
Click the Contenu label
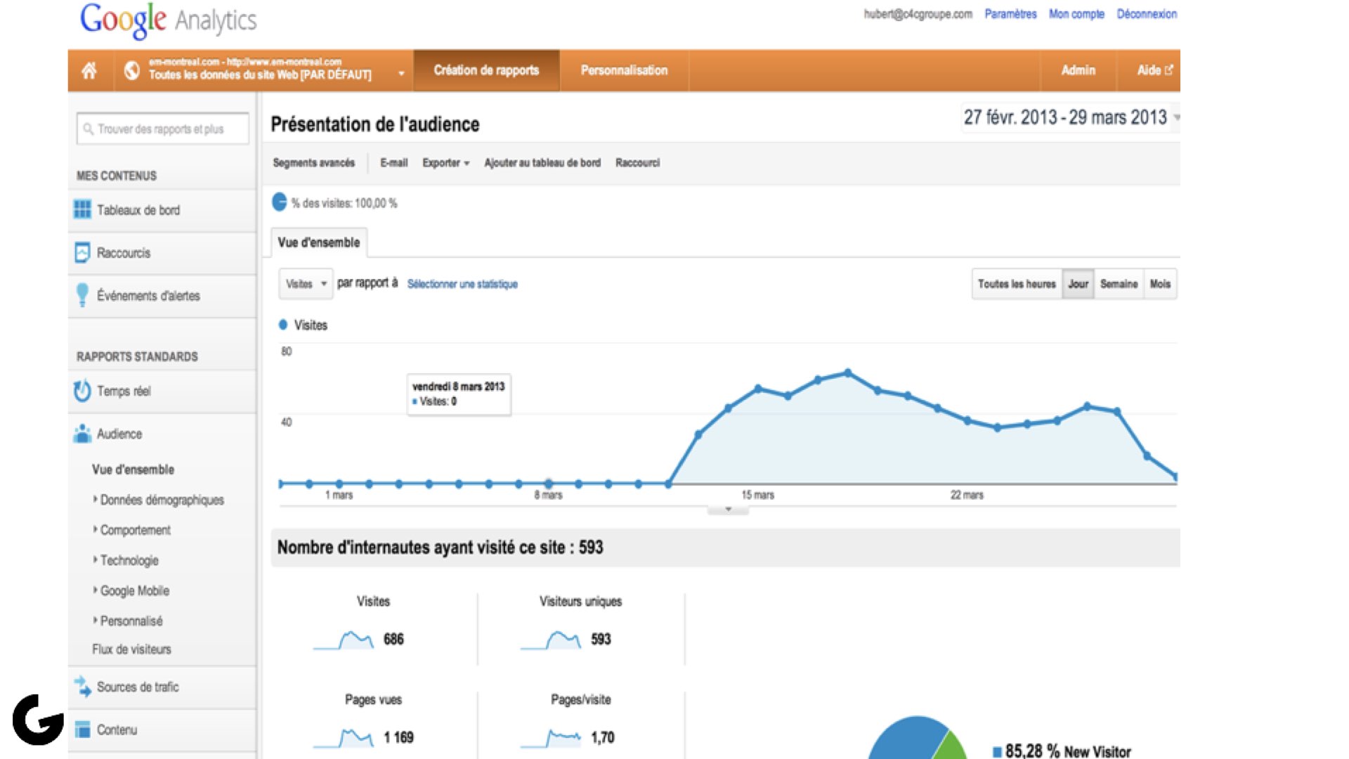(117, 729)
